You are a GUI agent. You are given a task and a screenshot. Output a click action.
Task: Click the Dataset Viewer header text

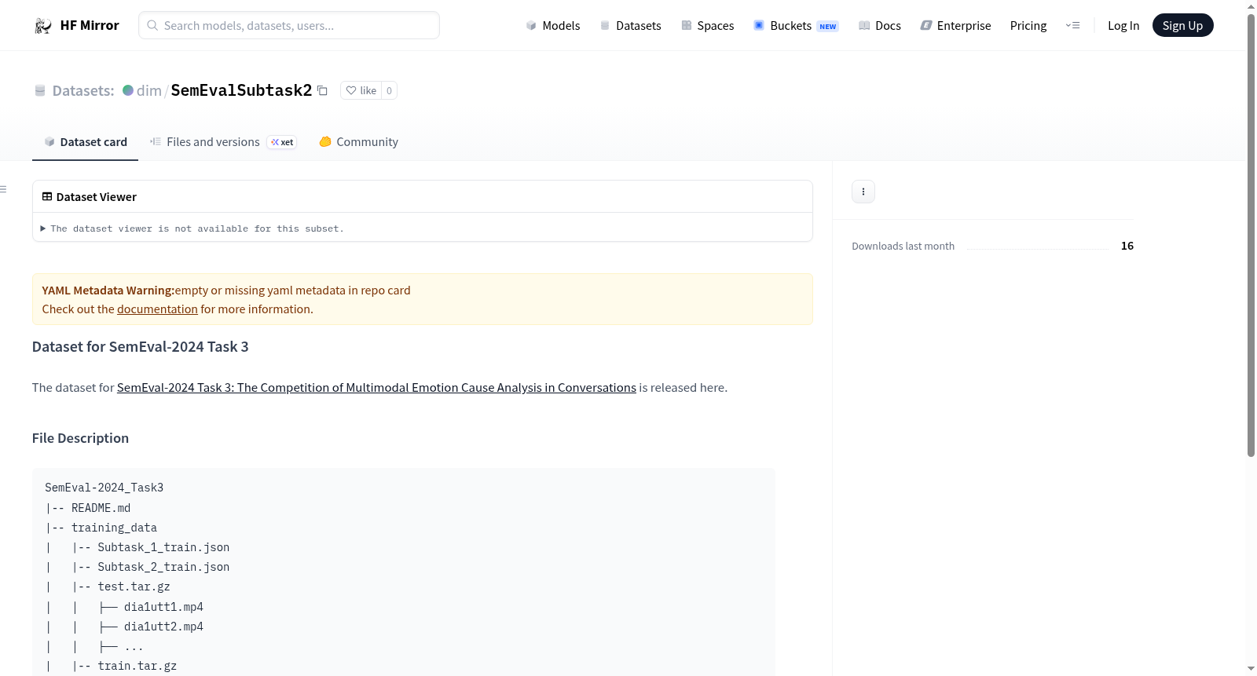coord(97,197)
